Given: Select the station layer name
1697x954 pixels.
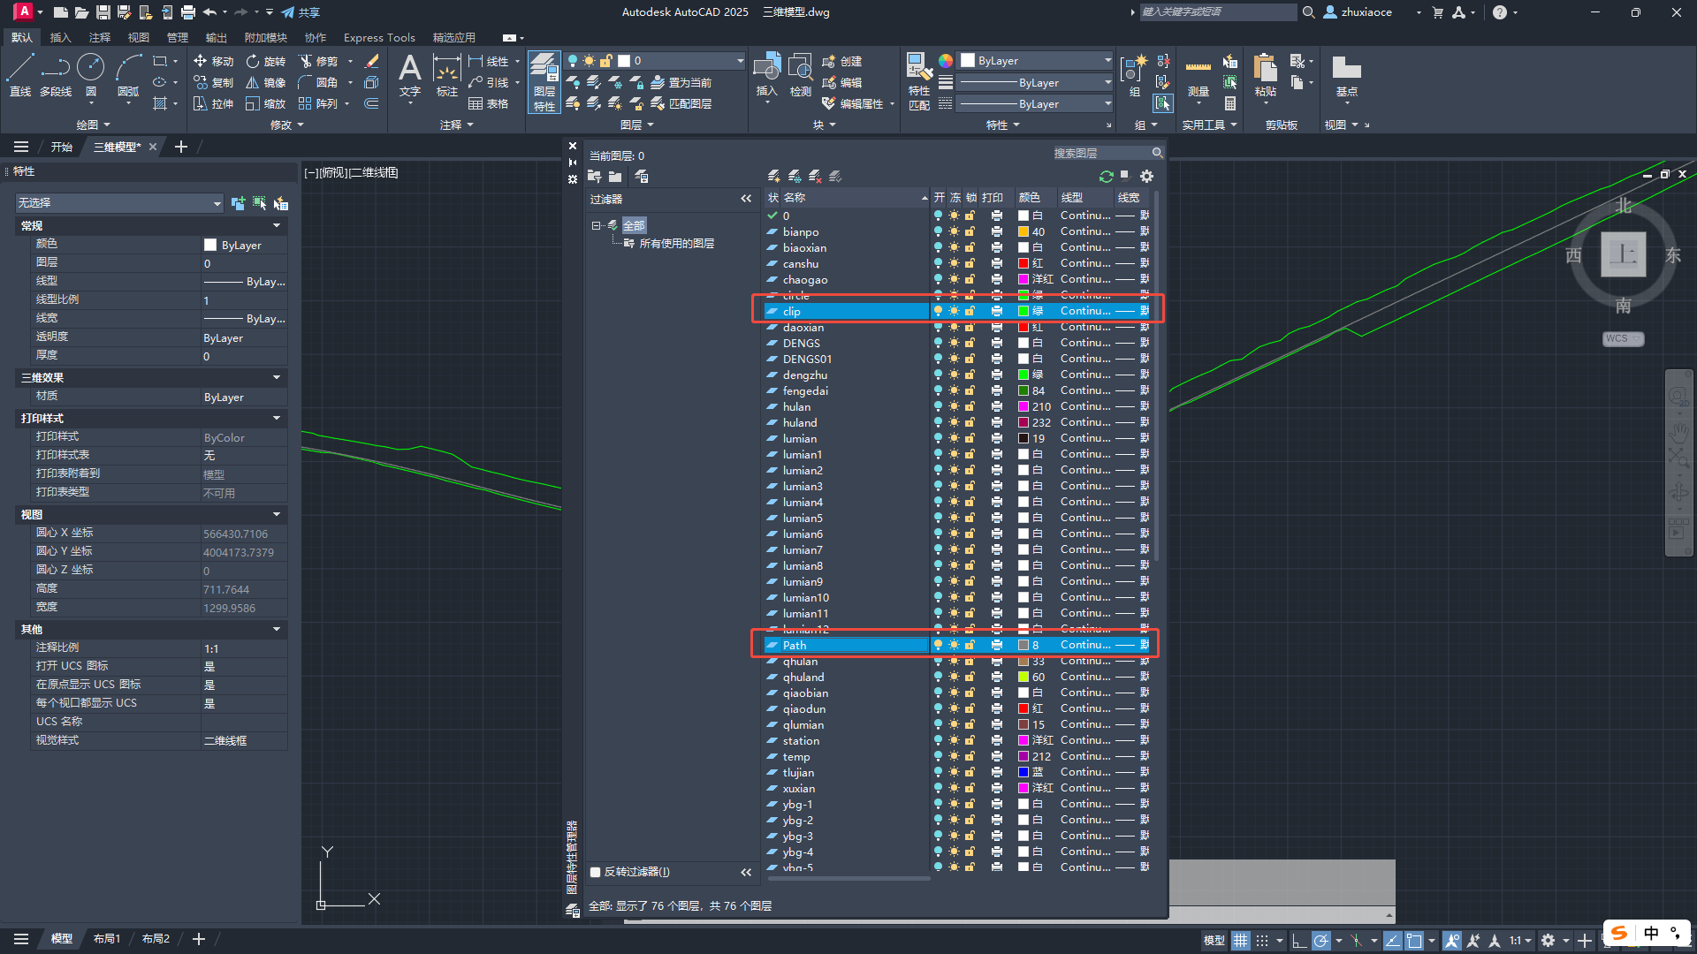Looking at the screenshot, I should pyautogui.click(x=801, y=740).
